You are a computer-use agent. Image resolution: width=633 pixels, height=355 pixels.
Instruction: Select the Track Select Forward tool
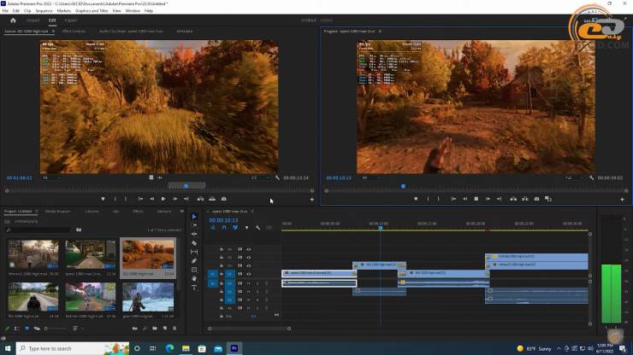click(x=194, y=225)
